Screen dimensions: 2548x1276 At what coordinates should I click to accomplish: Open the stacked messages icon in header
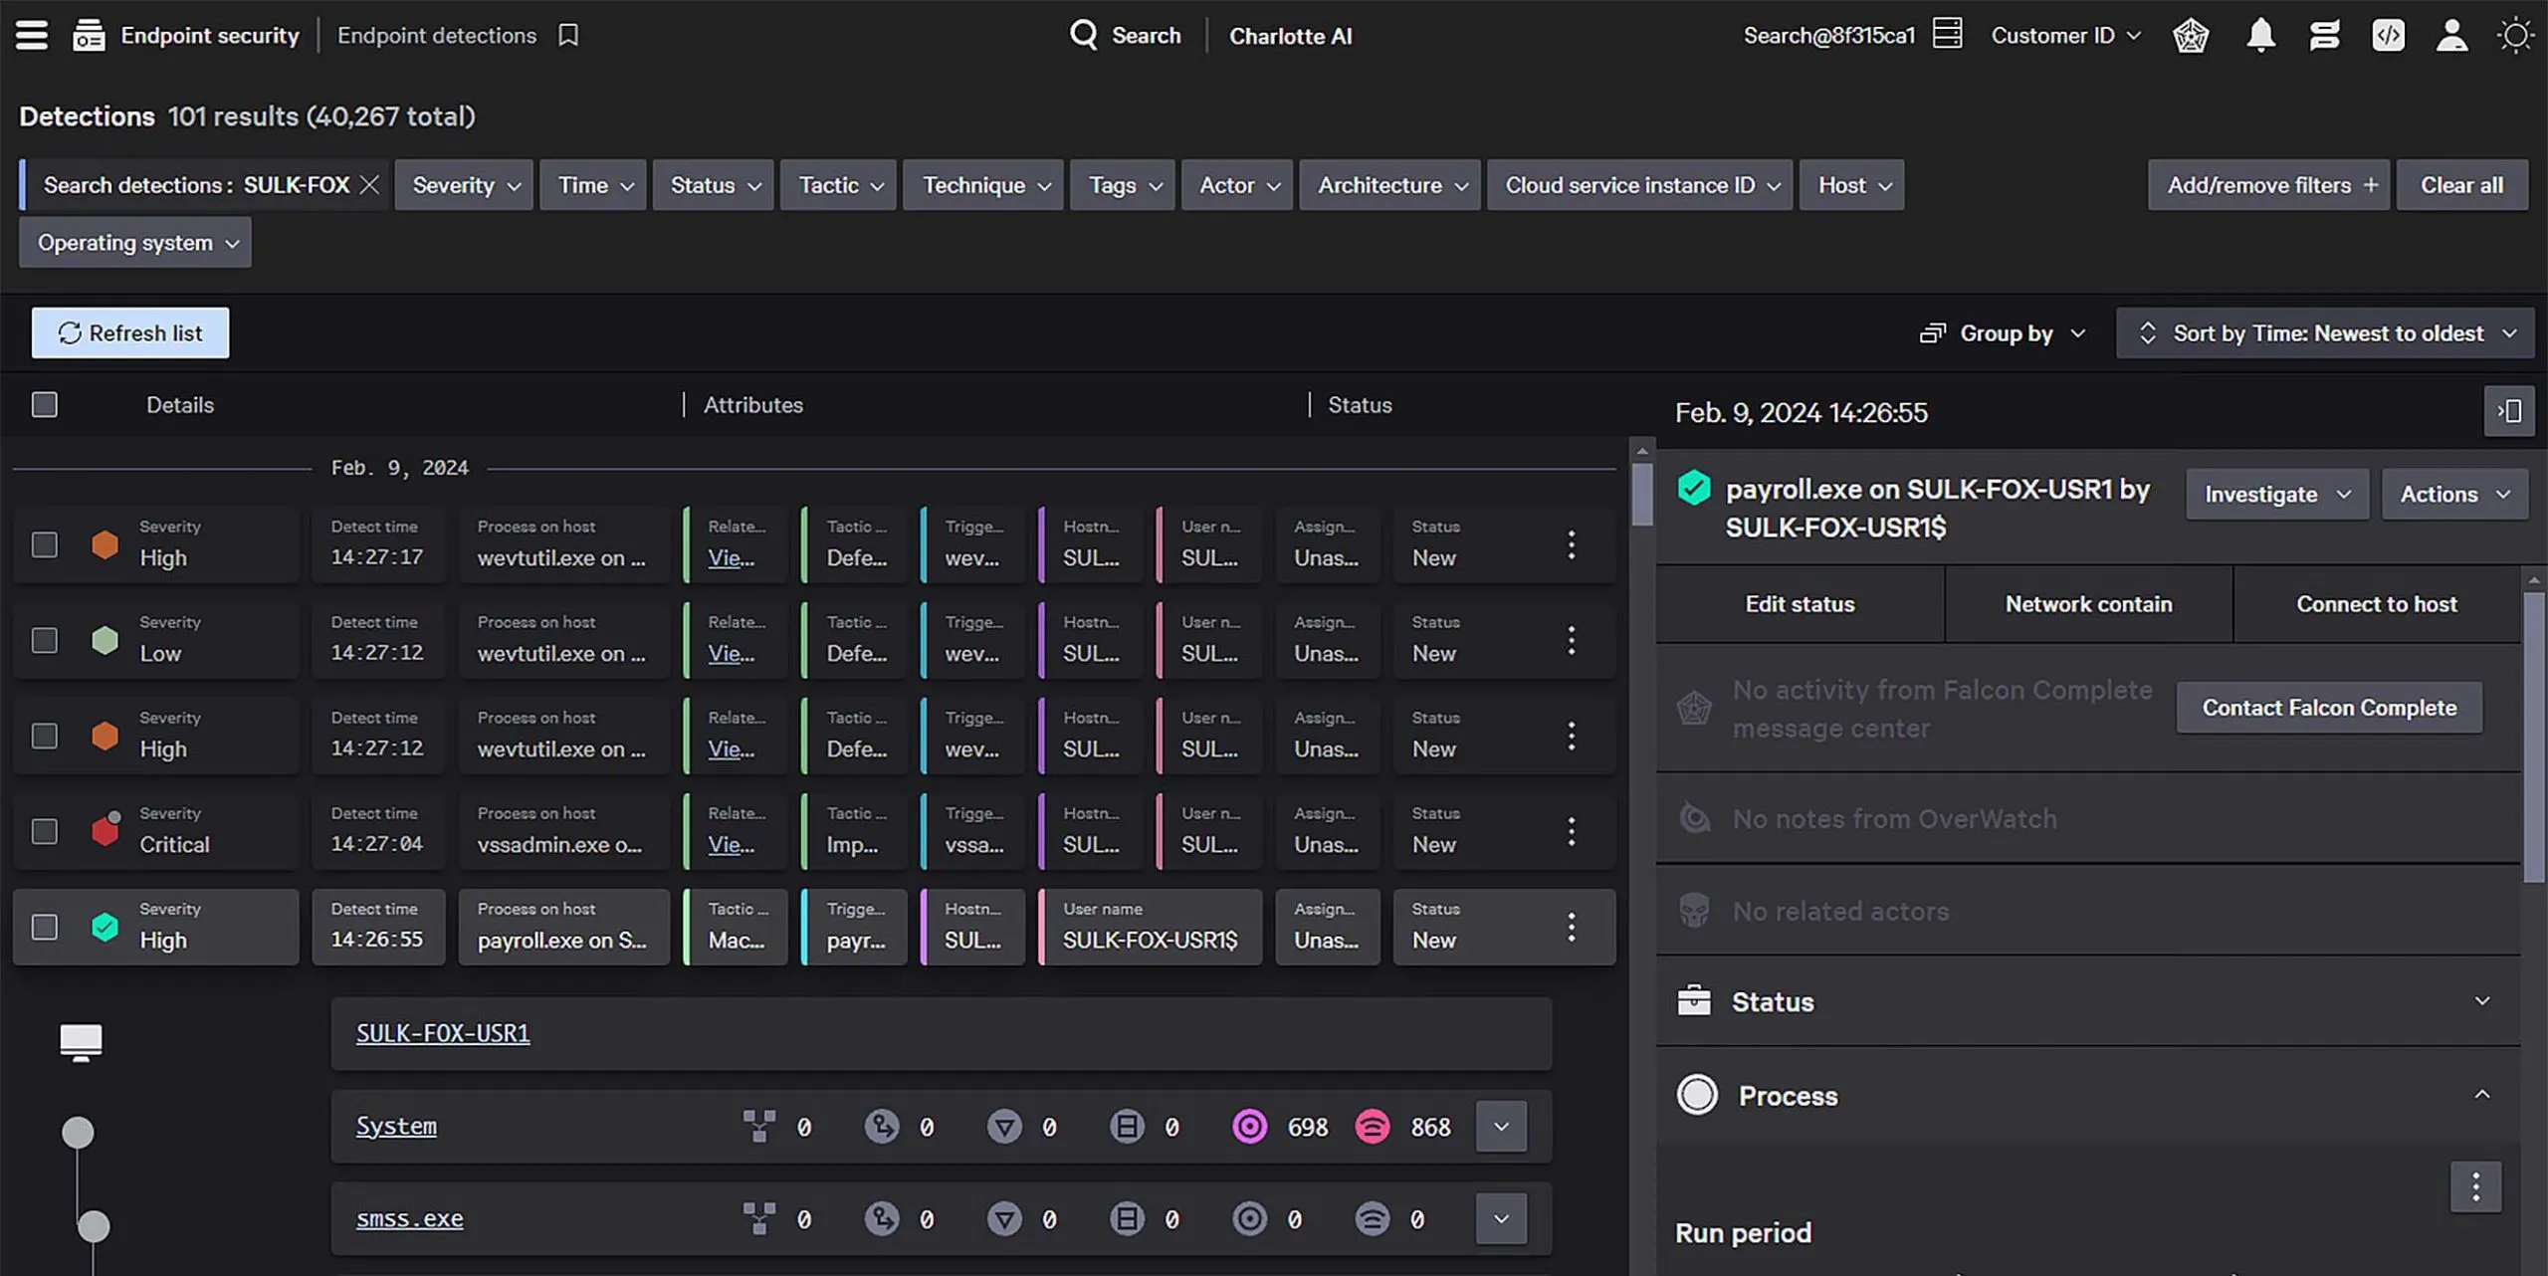click(2324, 36)
